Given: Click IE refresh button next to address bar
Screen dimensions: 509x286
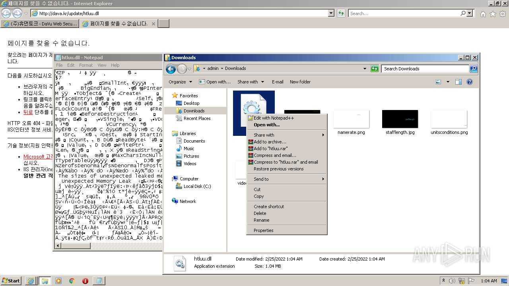Looking at the screenshot, I should pos(341,13).
